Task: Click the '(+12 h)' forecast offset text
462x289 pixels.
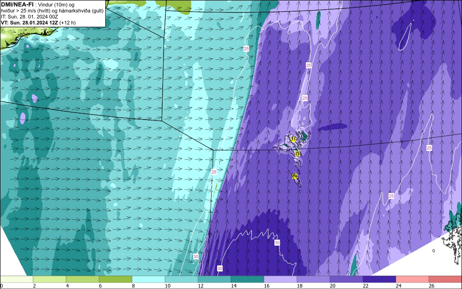Action: click(67, 23)
